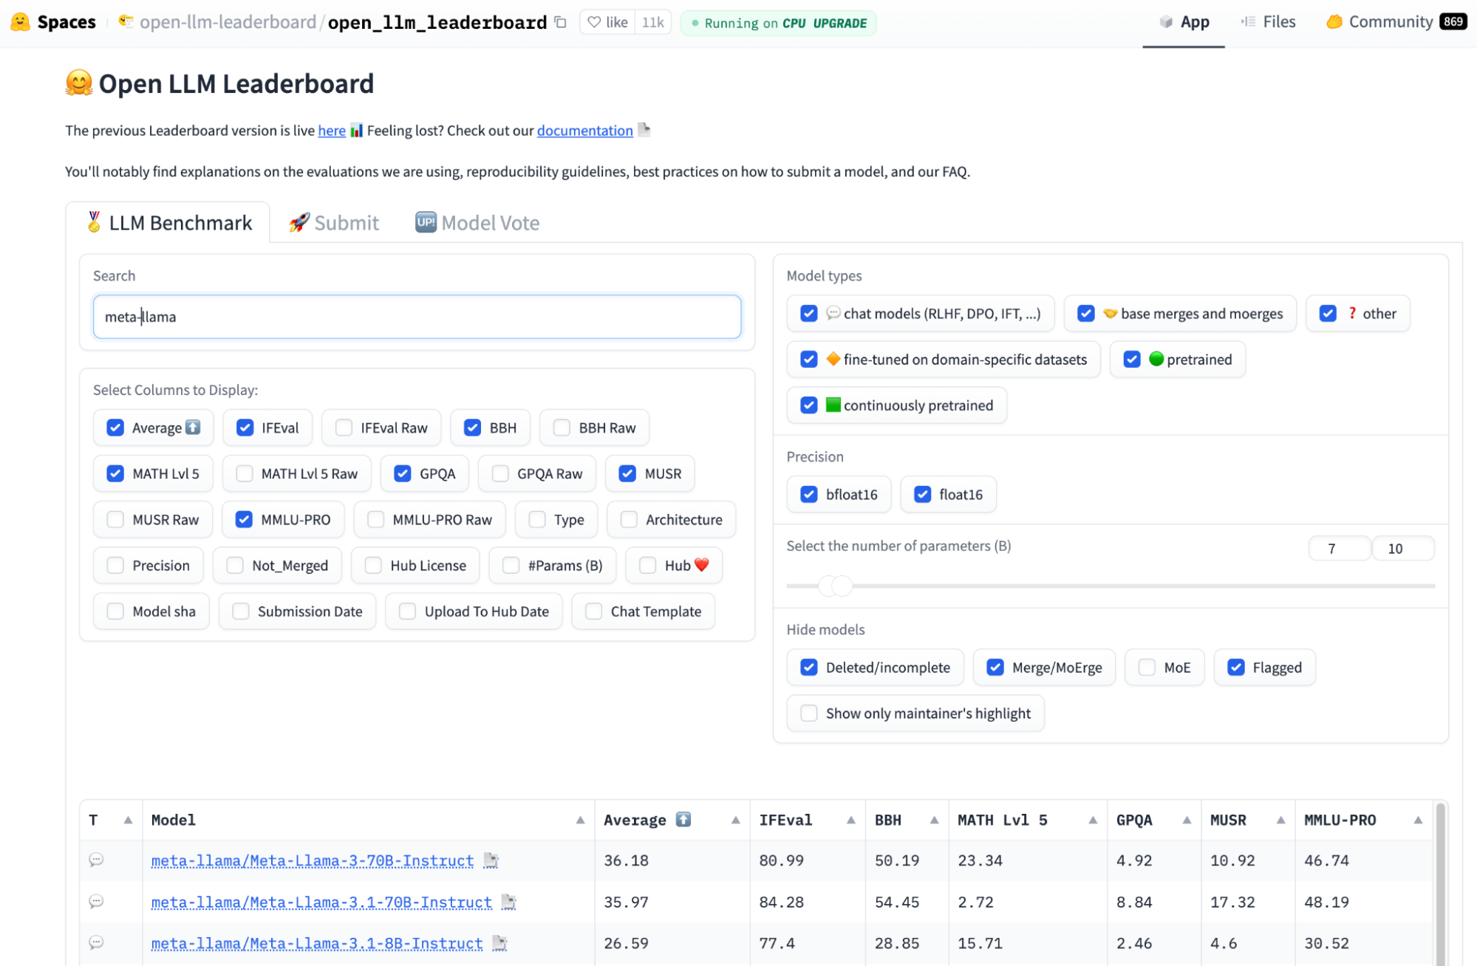Switch to the Submit tab
Screen dimensions: 1477x966
(x=334, y=222)
